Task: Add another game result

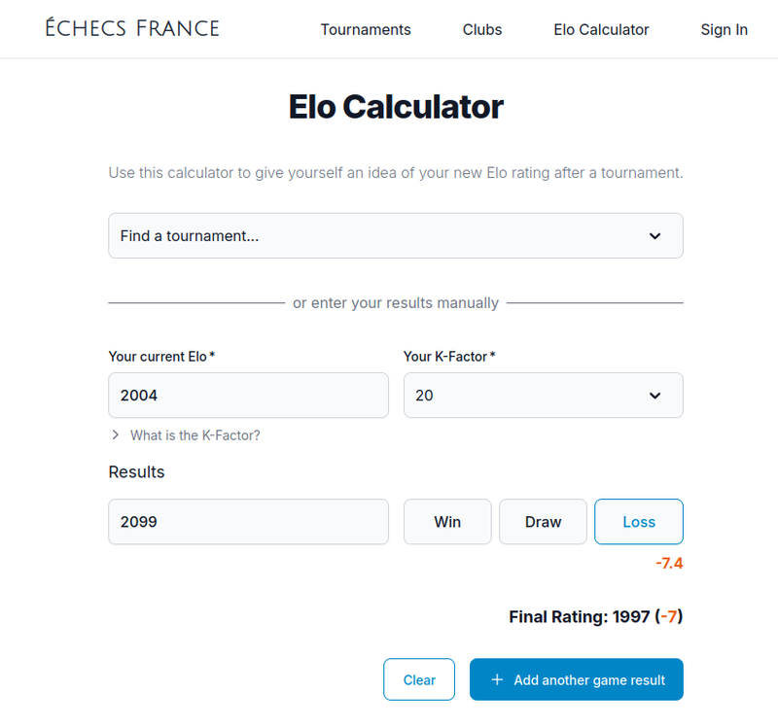Action: click(576, 679)
